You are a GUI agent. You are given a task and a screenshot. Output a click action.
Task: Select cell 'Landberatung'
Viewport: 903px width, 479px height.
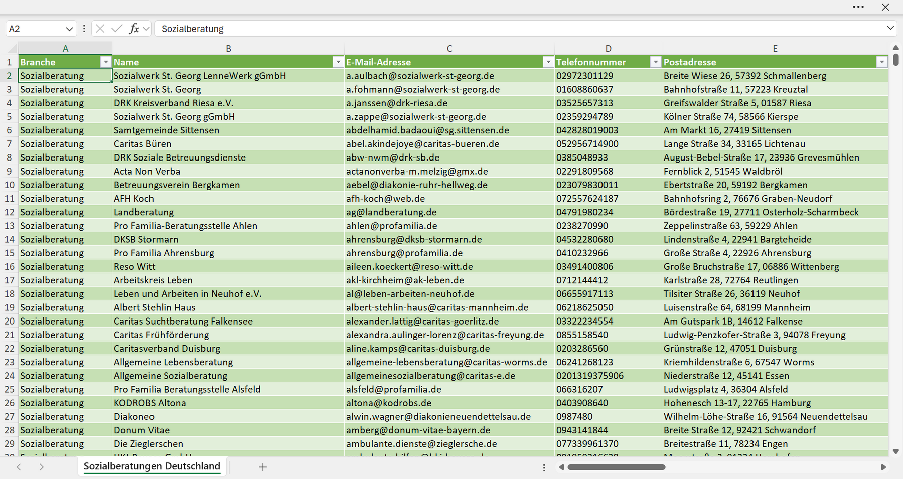tap(228, 212)
